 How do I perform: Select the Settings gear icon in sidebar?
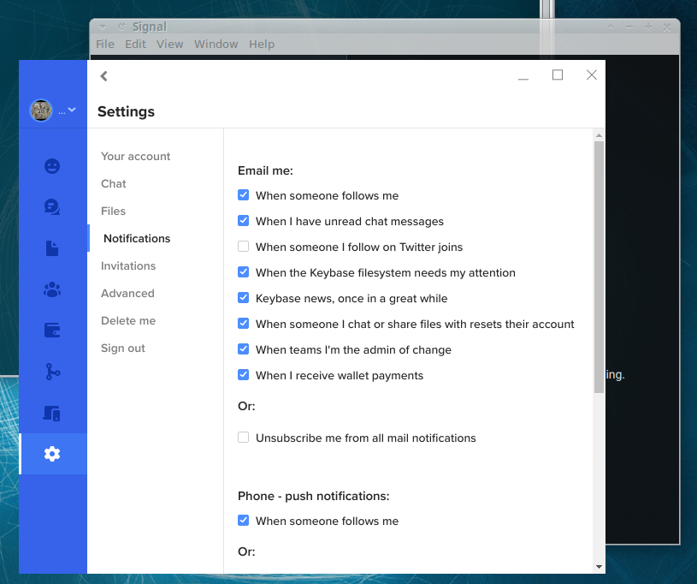pyautogui.click(x=52, y=453)
